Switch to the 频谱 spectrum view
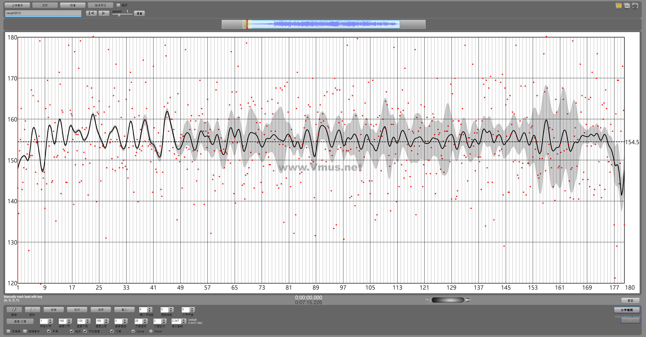 tap(73, 5)
